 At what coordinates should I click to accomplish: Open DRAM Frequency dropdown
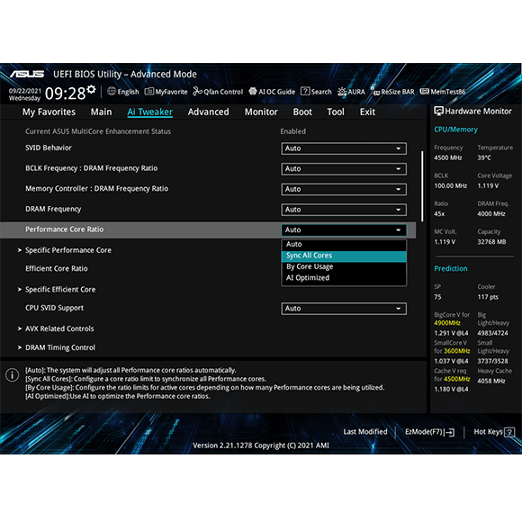pos(344,210)
